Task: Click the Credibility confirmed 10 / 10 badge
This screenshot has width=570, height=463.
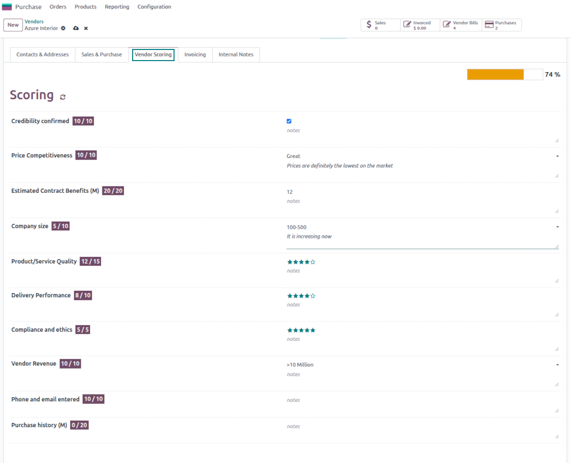Action: point(83,121)
